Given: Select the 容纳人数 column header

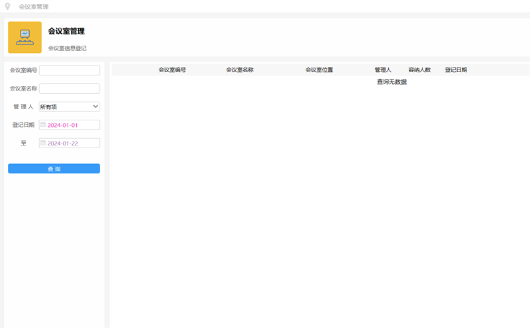Looking at the screenshot, I should click(419, 69).
